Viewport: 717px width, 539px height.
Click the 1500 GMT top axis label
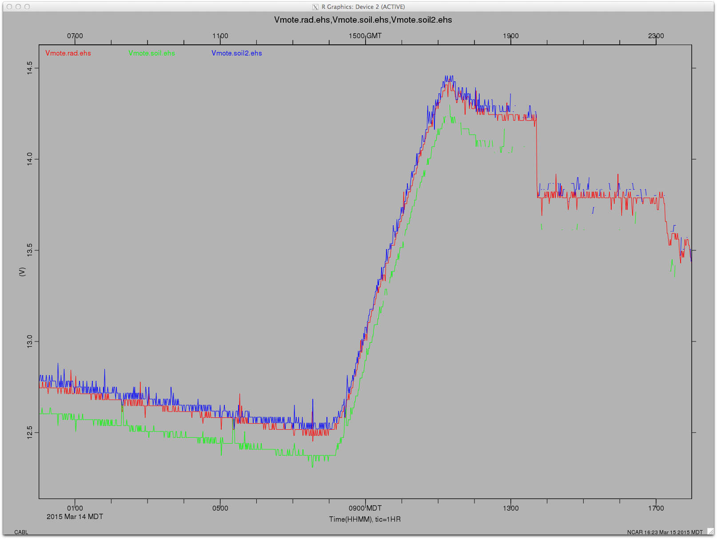(365, 36)
